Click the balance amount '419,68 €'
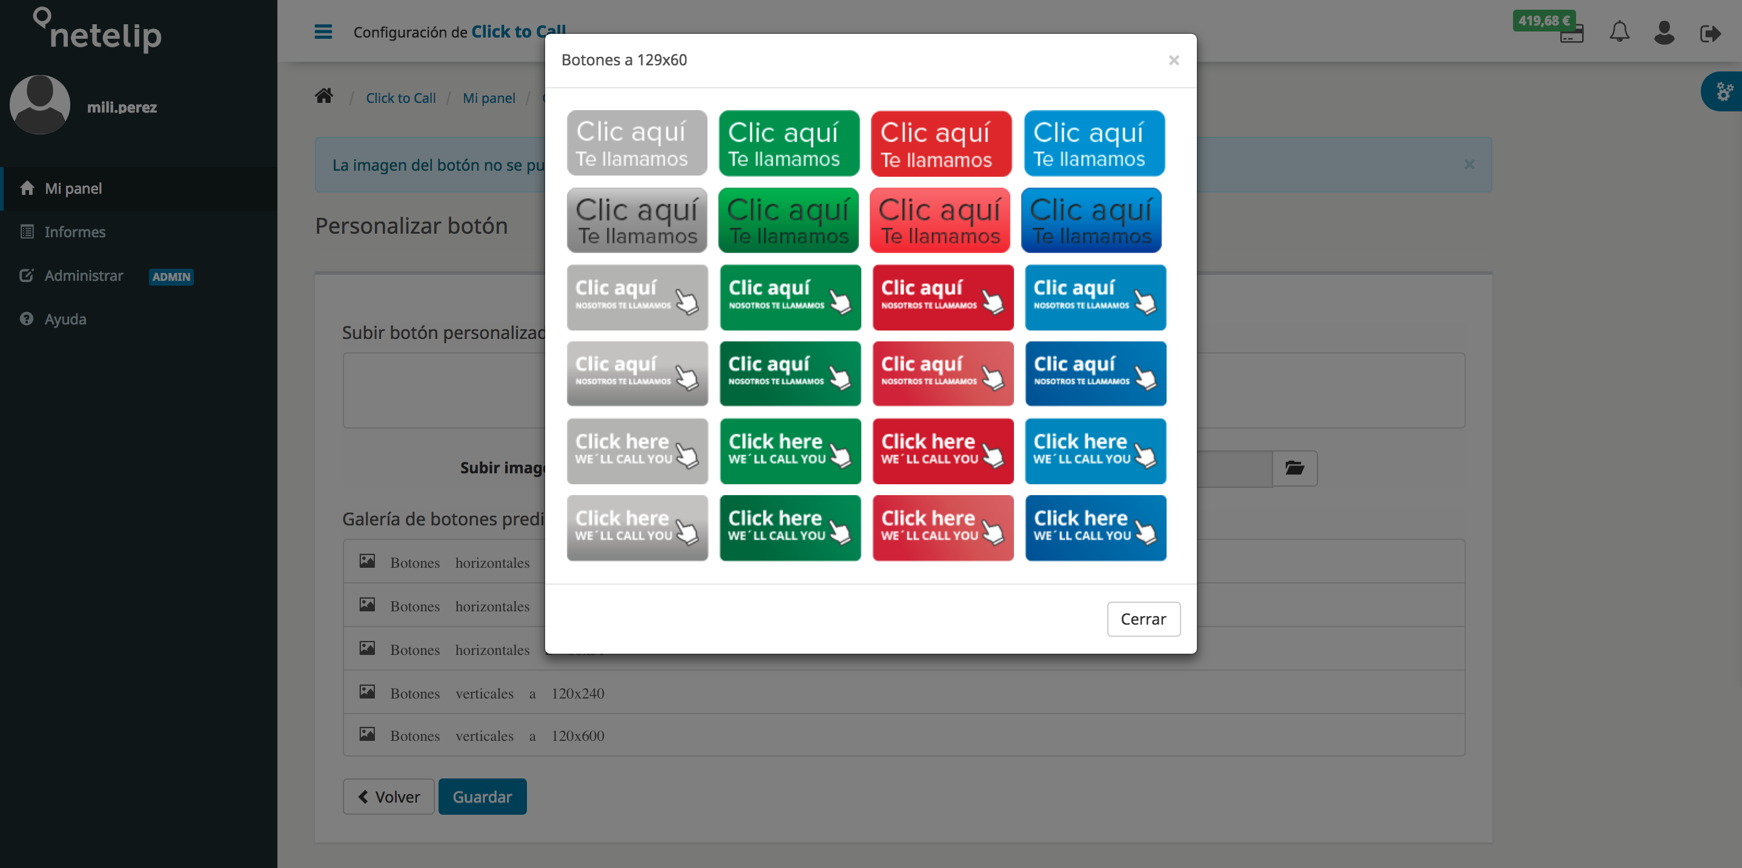The height and width of the screenshot is (868, 1742). 1545,19
